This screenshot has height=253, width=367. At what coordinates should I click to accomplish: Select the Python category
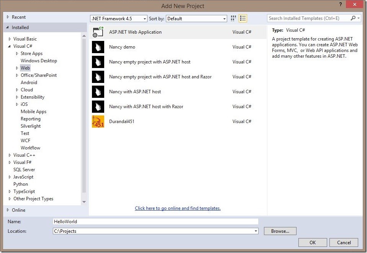pos(21,184)
